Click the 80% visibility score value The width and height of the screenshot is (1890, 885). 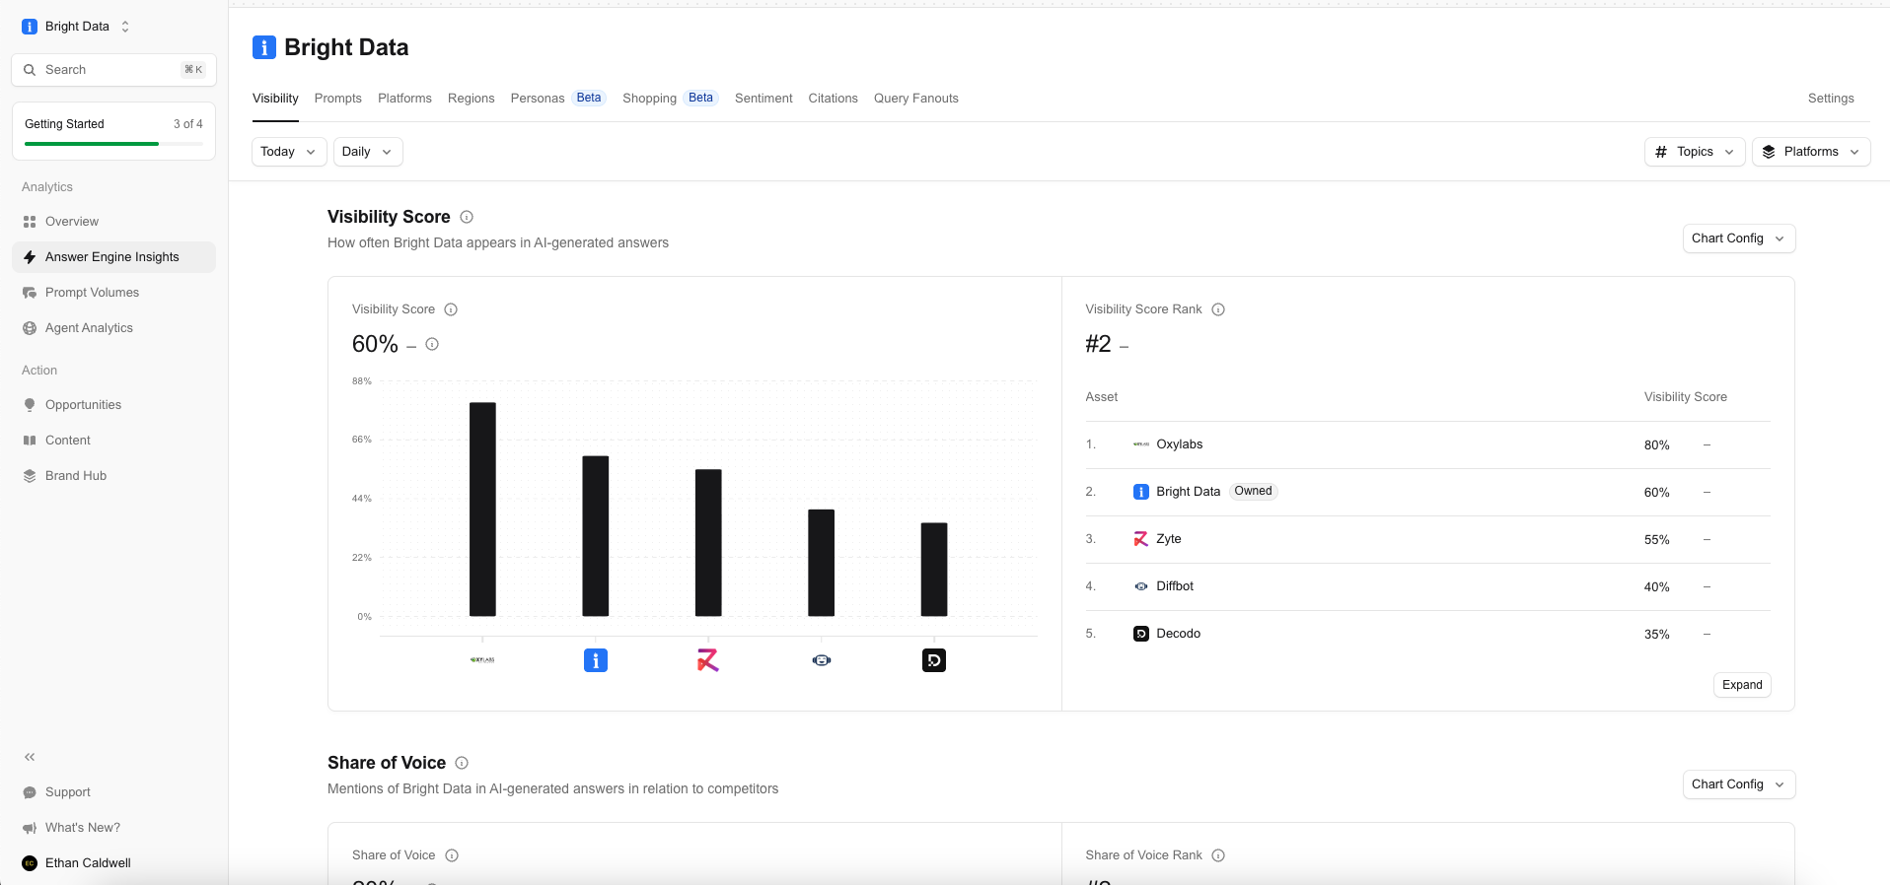click(1656, 445)
